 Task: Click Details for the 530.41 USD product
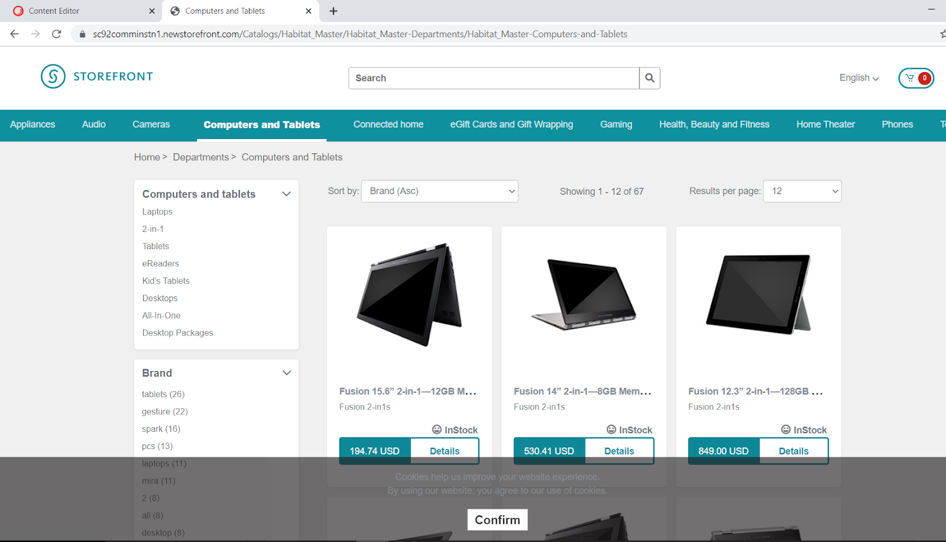(619, 451)
